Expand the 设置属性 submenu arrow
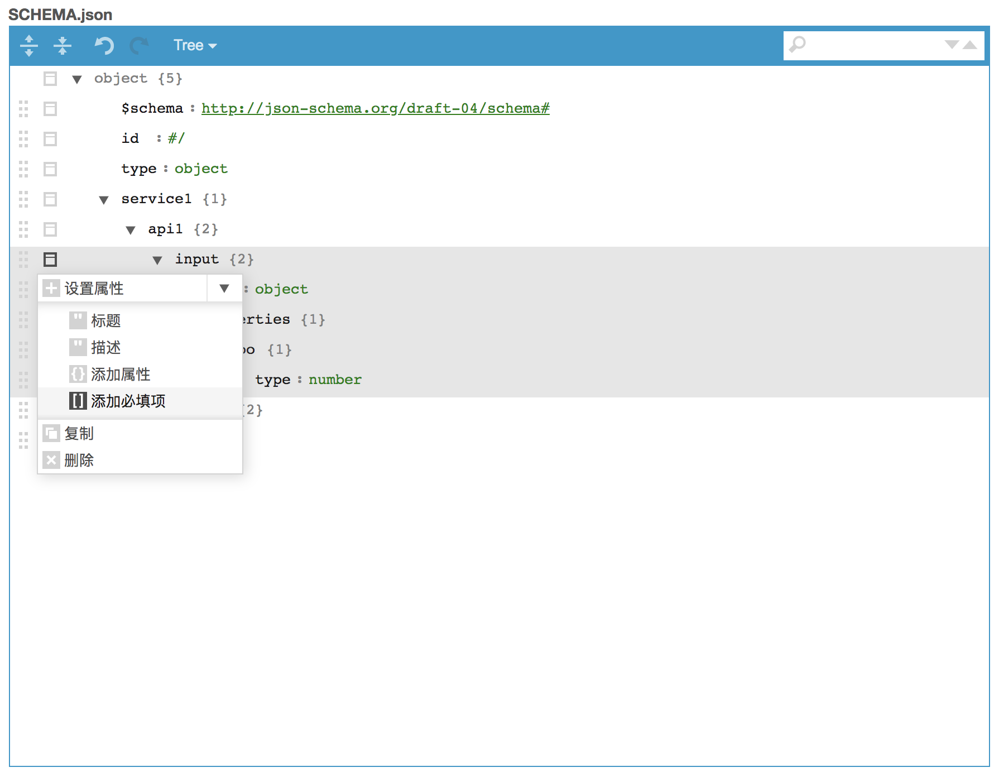The image size is (999, 777). tap(224, 289)
